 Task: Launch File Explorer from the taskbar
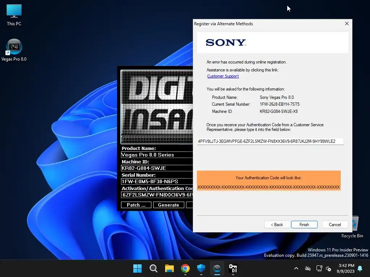(x=169, y=268)
